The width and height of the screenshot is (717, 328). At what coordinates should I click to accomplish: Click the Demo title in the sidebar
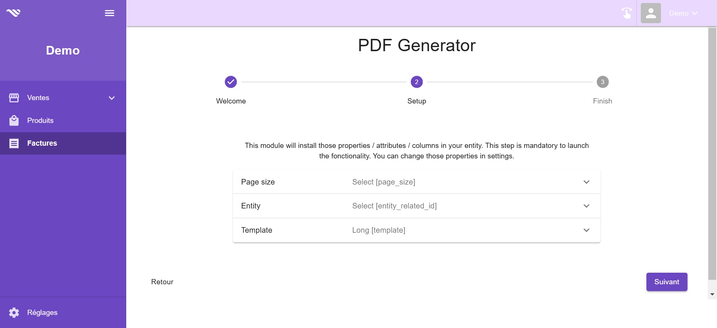[x=63, y=50]
